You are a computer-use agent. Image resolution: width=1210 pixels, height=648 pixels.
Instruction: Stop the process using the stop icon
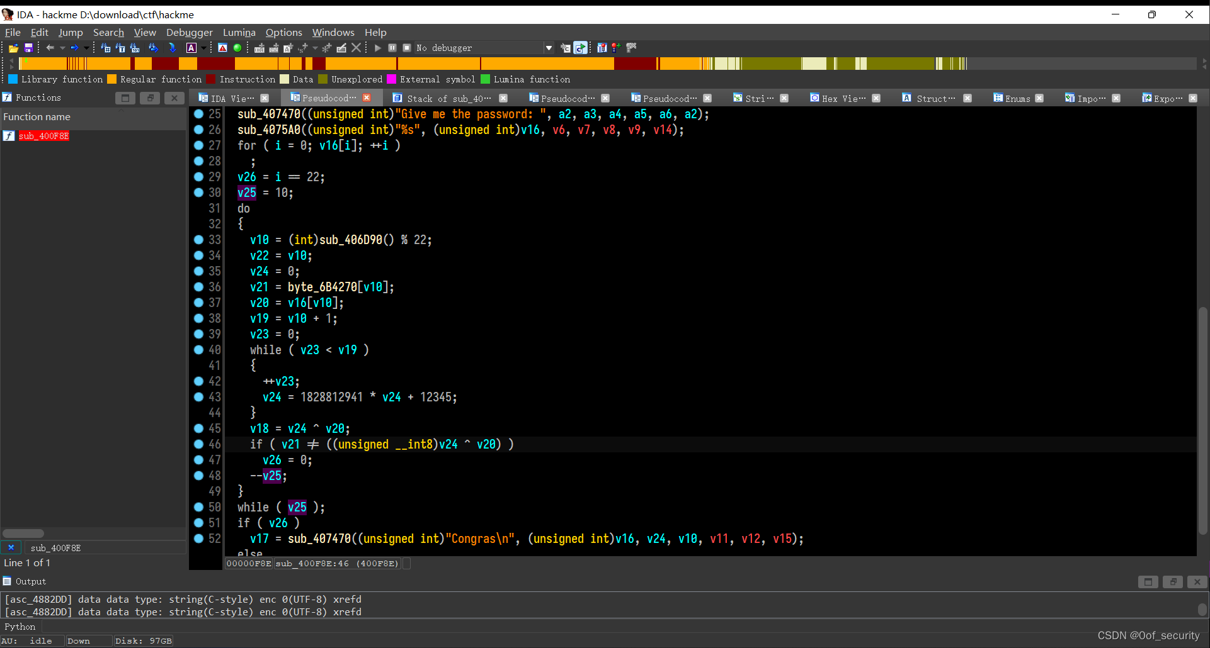click(407, 47)
